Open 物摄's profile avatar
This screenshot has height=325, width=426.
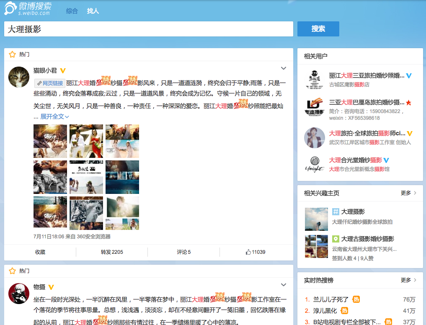click(19, 294)
